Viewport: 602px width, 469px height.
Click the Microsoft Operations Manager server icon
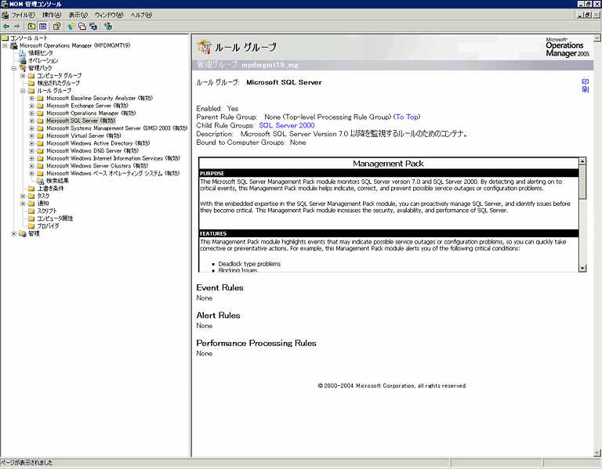tap(14, 45)
